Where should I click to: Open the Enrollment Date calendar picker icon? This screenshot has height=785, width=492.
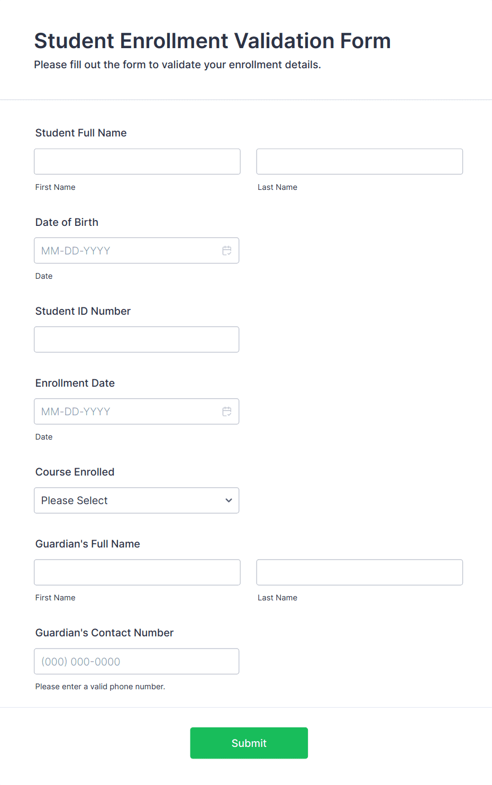click(227, 411)
